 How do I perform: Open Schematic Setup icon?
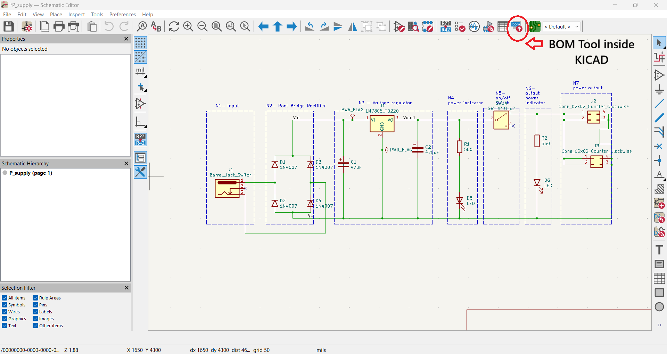[x=27, y=26]
